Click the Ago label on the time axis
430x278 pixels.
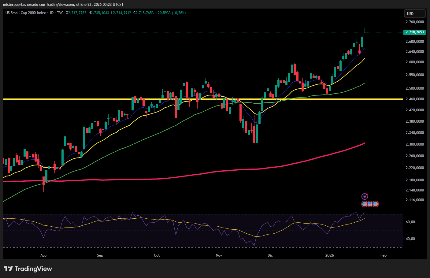pyautogui.click(x=43, y=255)
